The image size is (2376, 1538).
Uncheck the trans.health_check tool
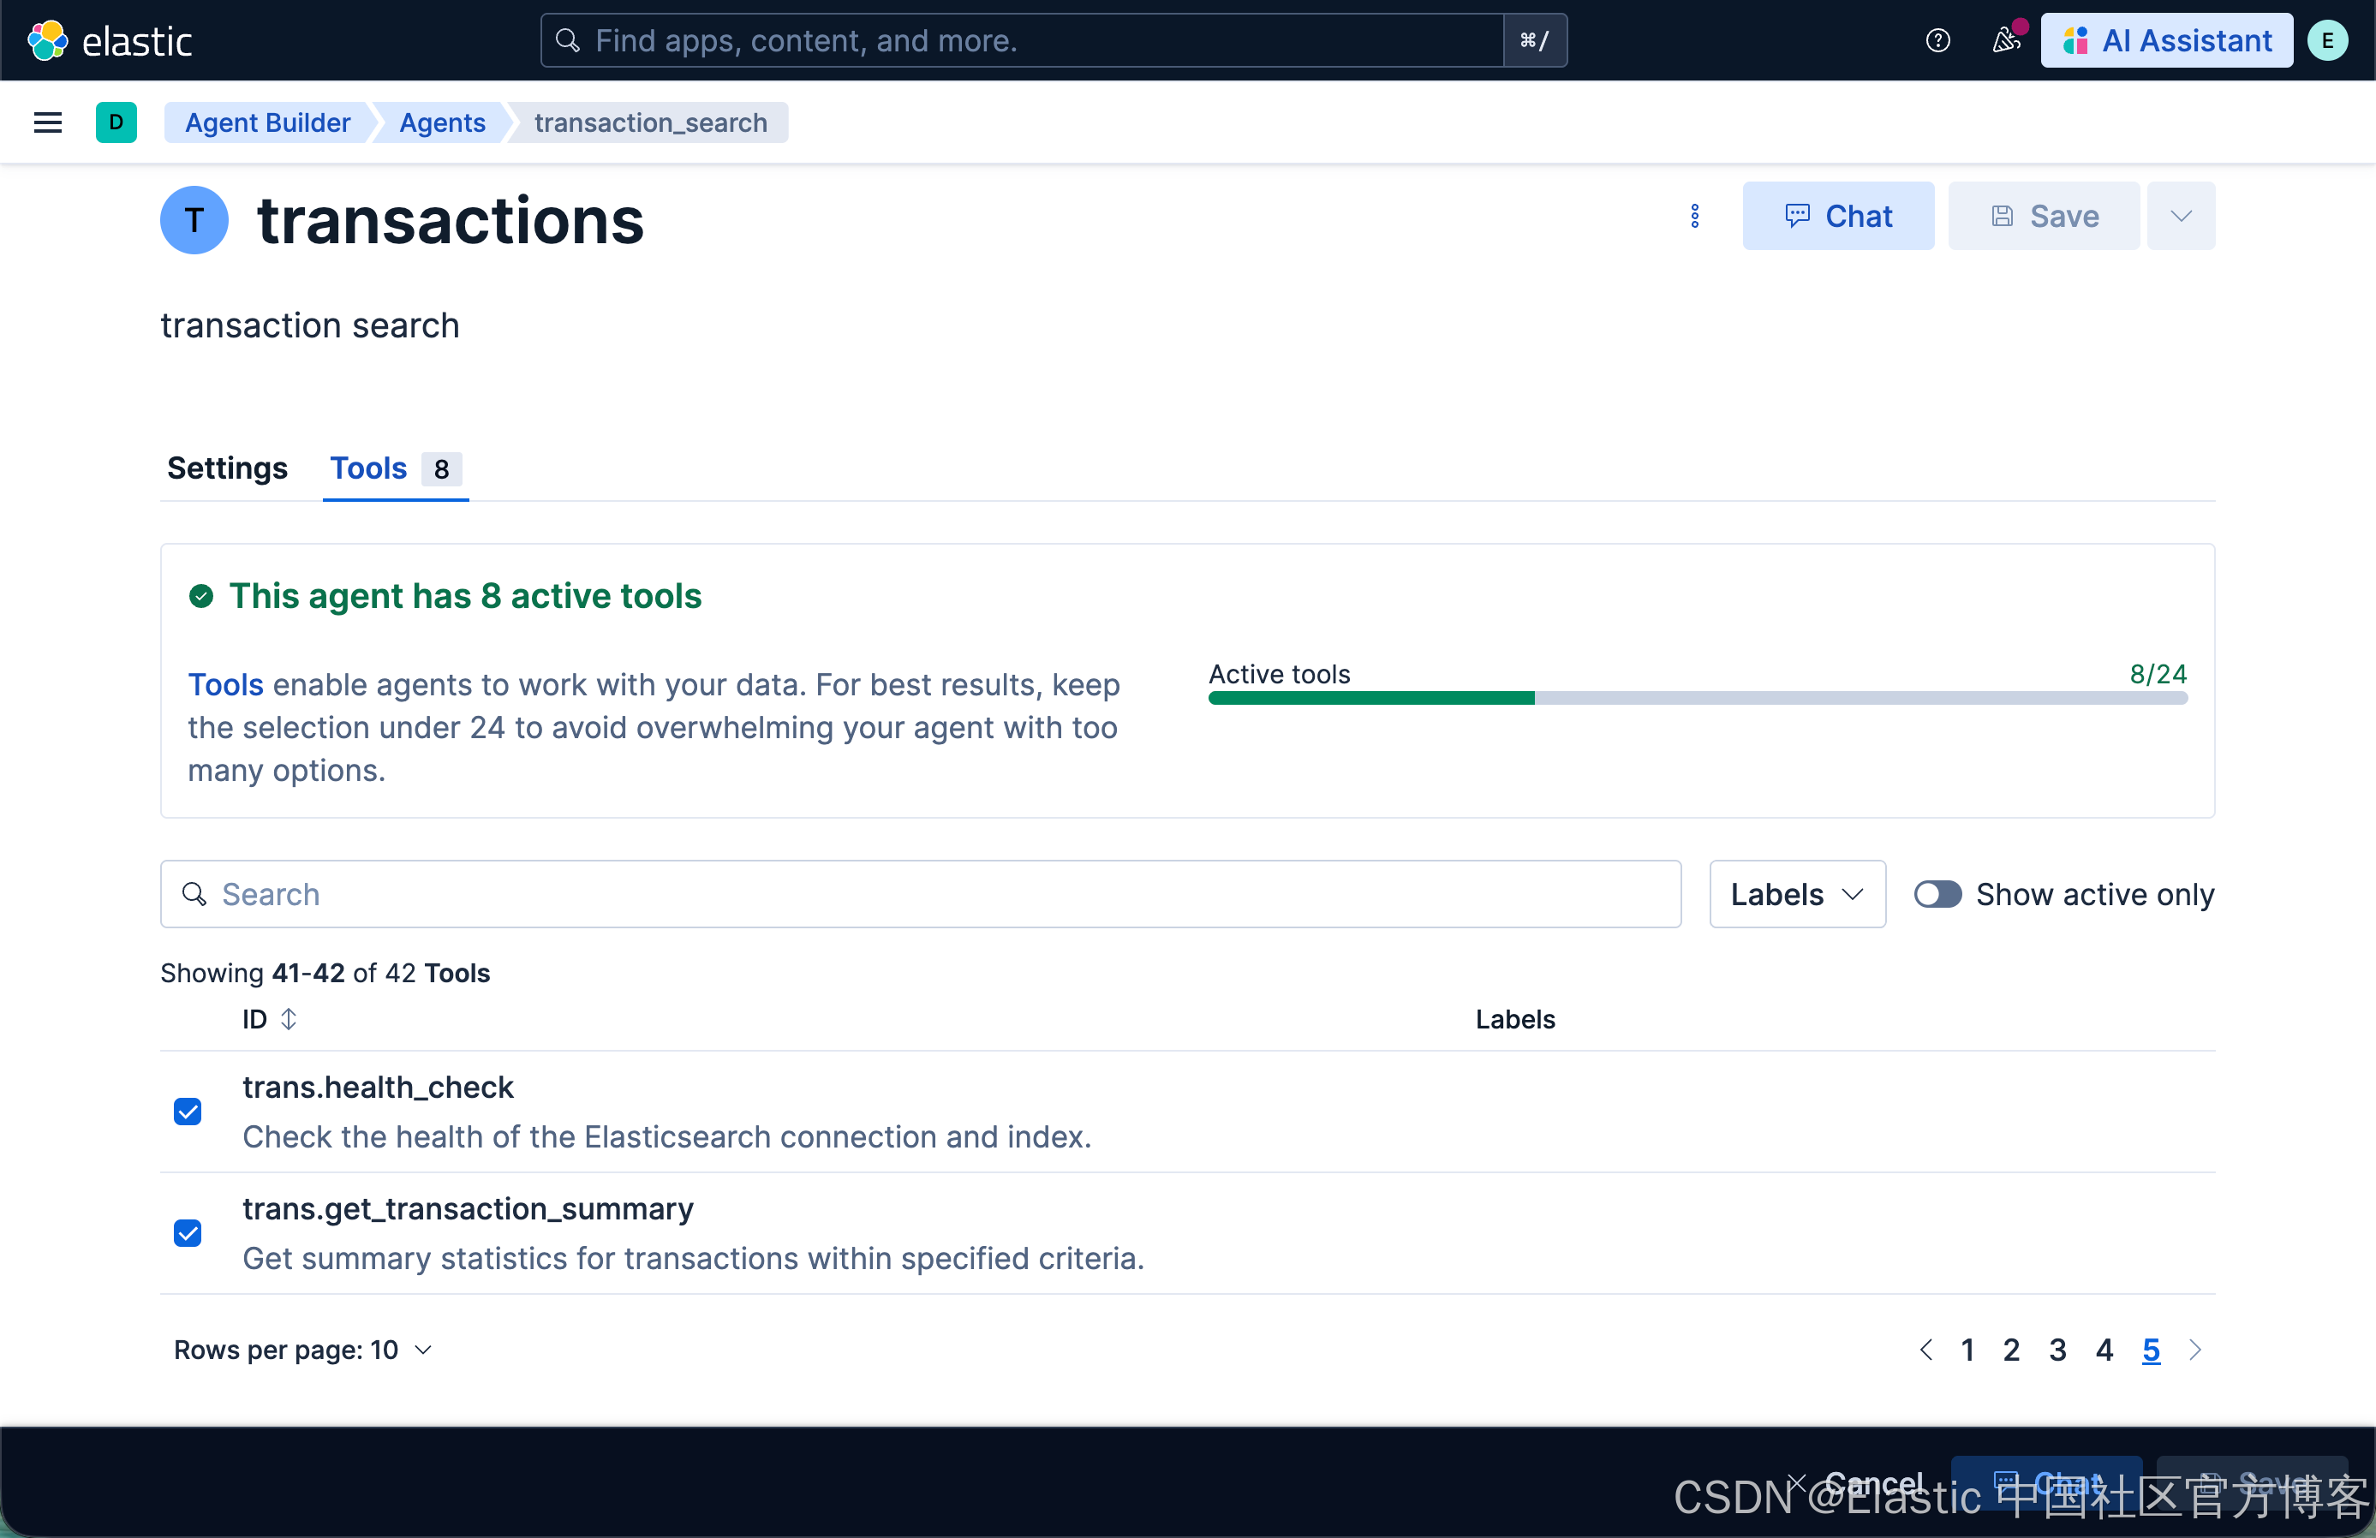click(x=188, y=1111)
